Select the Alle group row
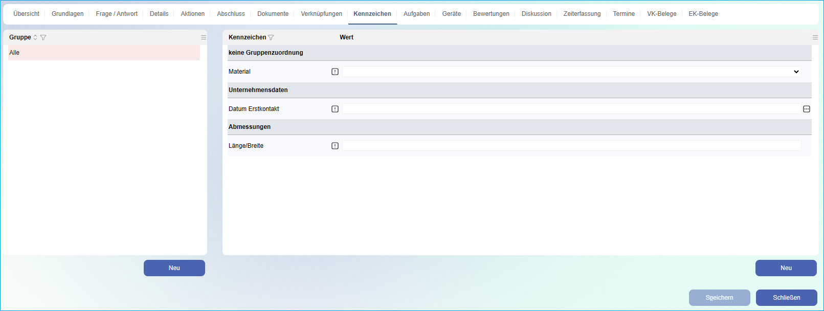This screenshot has height=311, width=824. [x=104, y=53]
